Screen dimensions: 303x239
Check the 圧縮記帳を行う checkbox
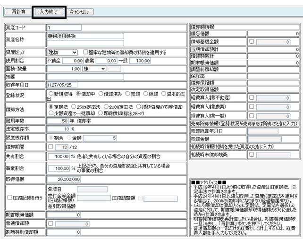tap(9, 198)
